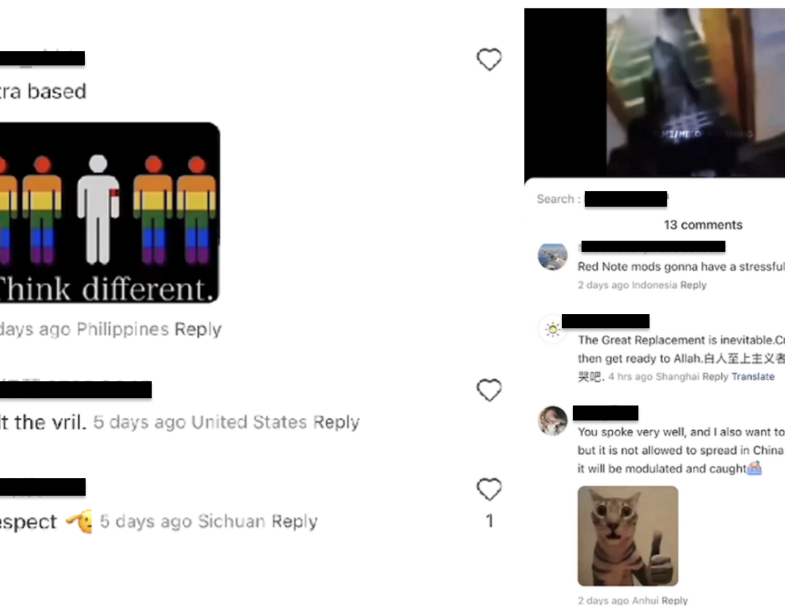
Task: View the Indonesia commenter's avatar profile
Action: 553,256
